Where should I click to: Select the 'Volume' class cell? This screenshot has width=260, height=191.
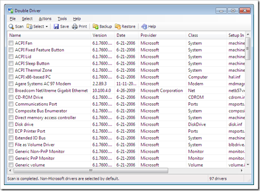click(195, 165)
